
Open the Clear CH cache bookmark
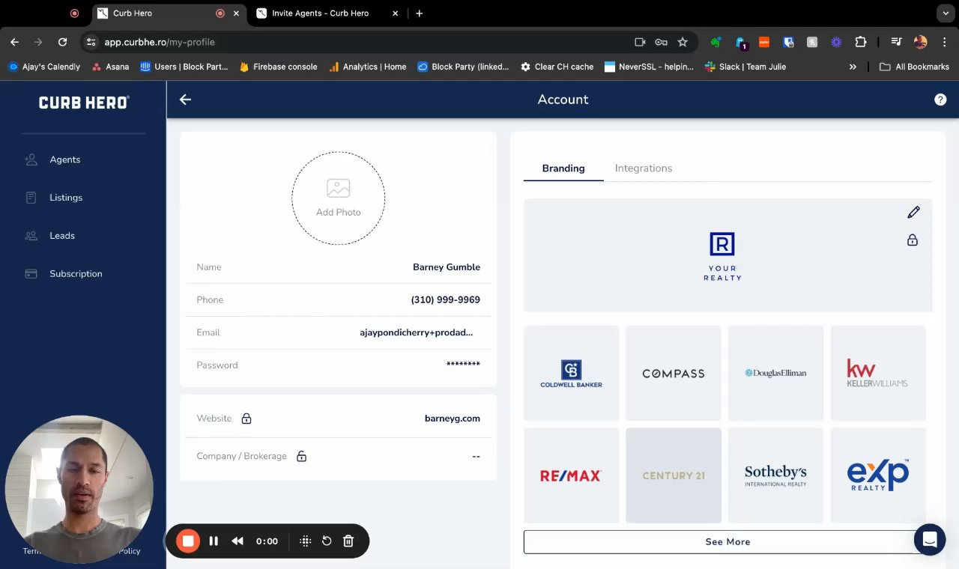click(x=557, y=67)
